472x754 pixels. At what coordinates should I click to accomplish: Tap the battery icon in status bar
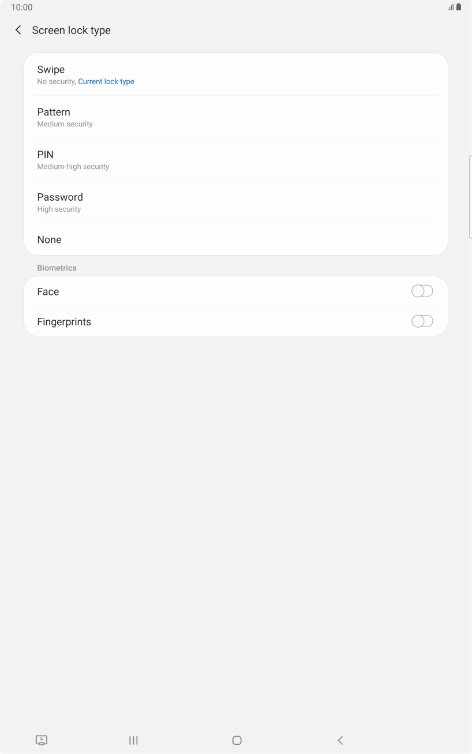pyautogui.click(x=459, y=7)
